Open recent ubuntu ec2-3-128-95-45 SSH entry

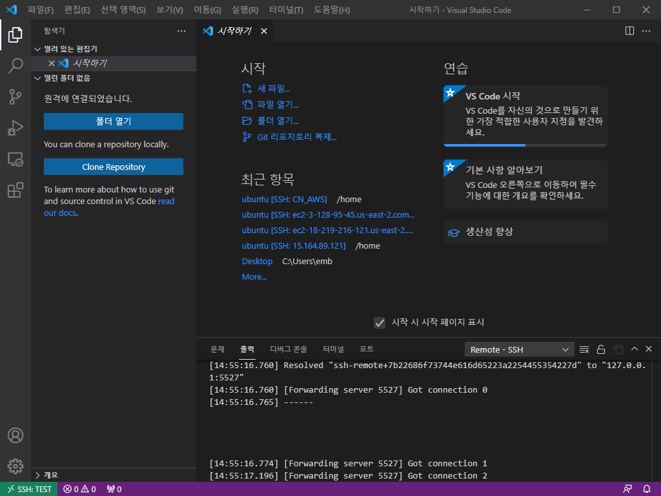coord(329,214)
